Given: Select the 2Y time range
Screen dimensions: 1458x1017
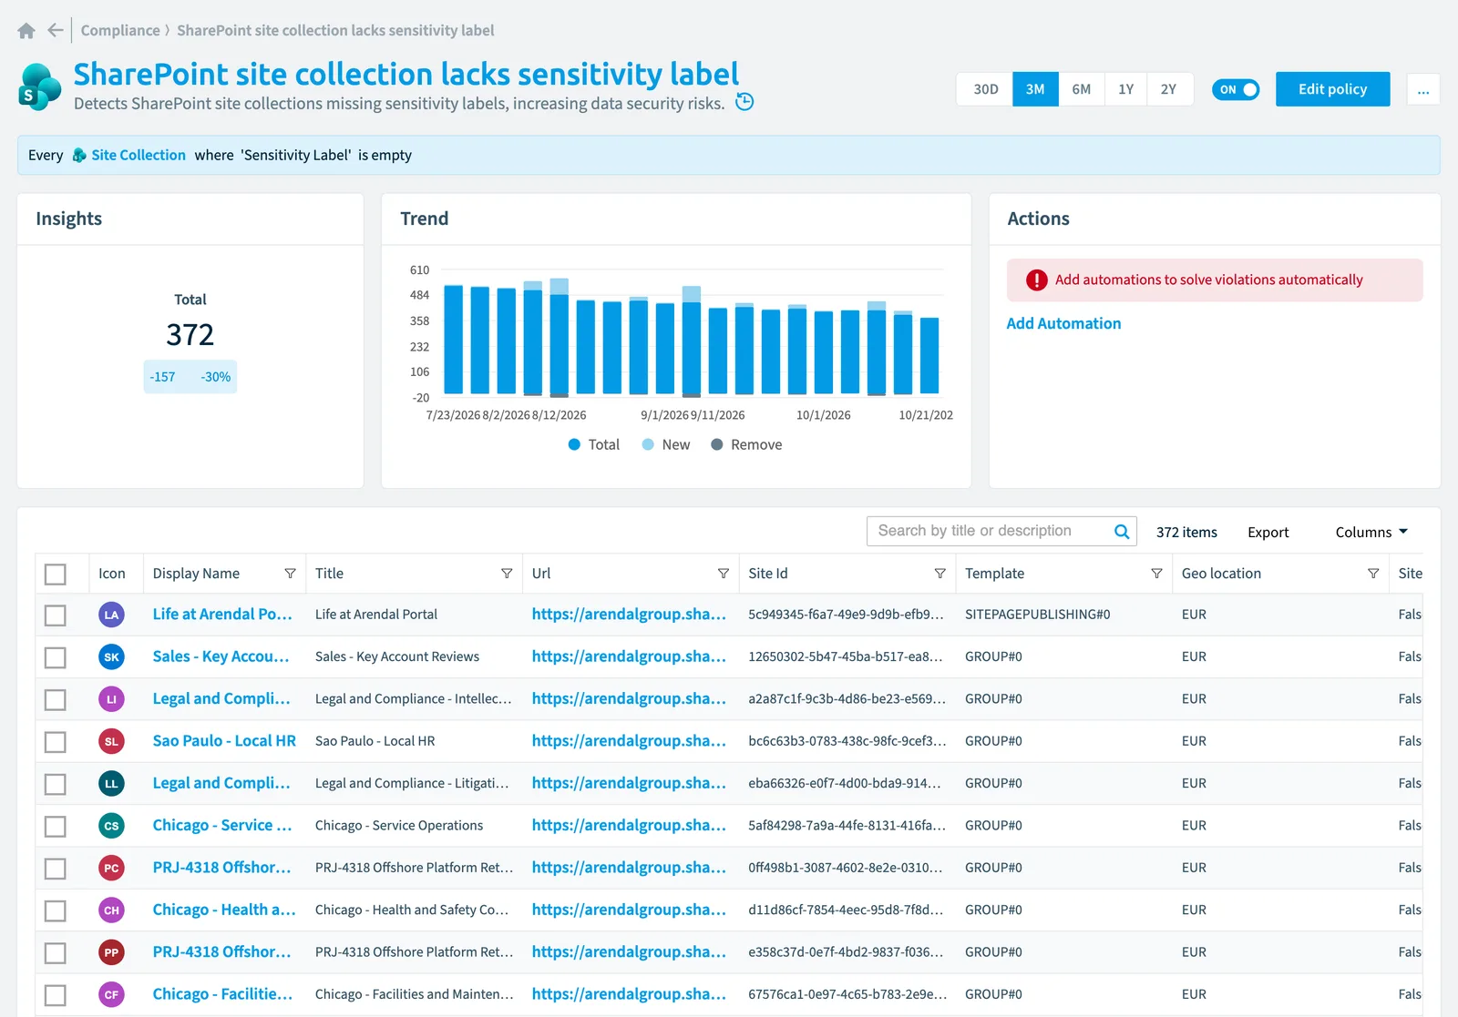Looking at the screenshot, I should 1169,89.
